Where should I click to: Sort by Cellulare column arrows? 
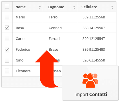pyautogui.click(x=112, y=7)
